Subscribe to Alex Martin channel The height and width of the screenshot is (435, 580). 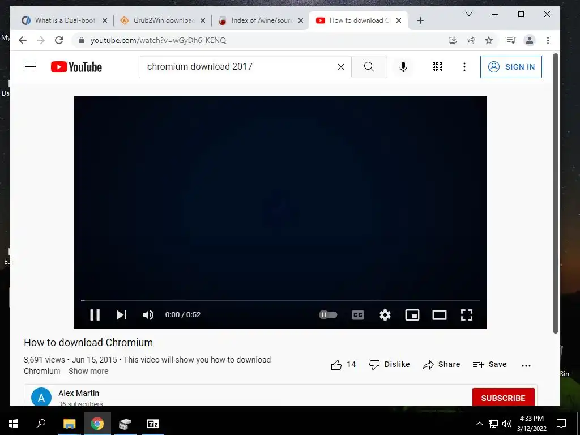503,397
